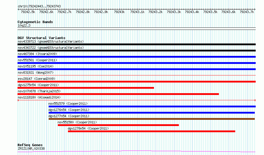Click the 79242.8k ruler tick label
This screenshot has height=155, width=264.
click(83, 12)
